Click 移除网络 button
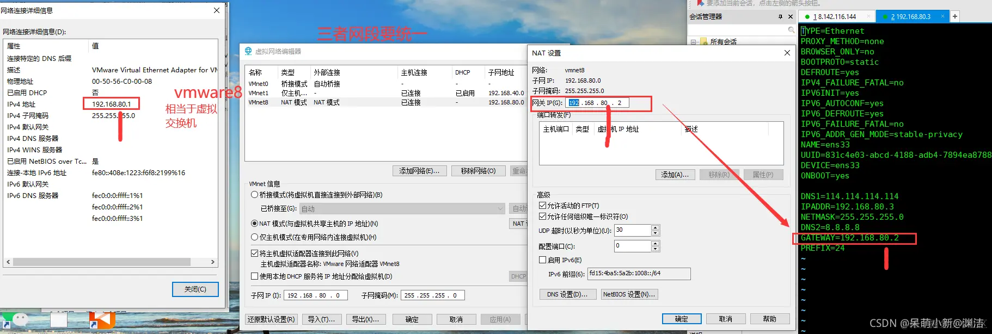The image size is (992, 334). click(x=478, y=171)
